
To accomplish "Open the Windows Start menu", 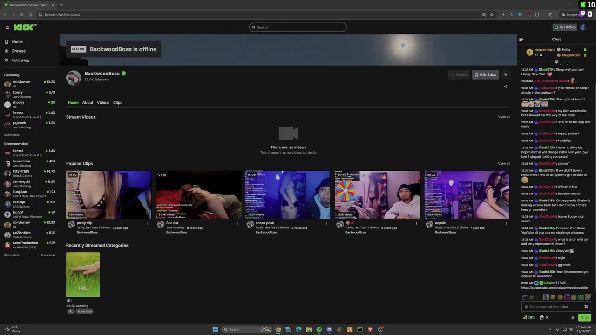I will pyautogui.click(x=215, y=329).
